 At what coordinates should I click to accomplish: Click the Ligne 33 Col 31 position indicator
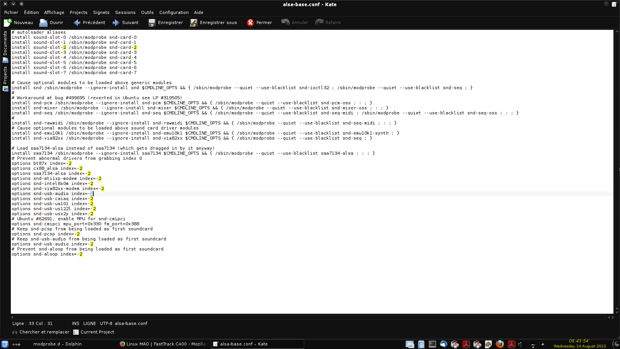click(33, 323)
